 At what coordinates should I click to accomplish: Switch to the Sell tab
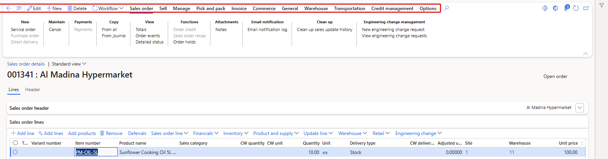click(x=163, y=9)
